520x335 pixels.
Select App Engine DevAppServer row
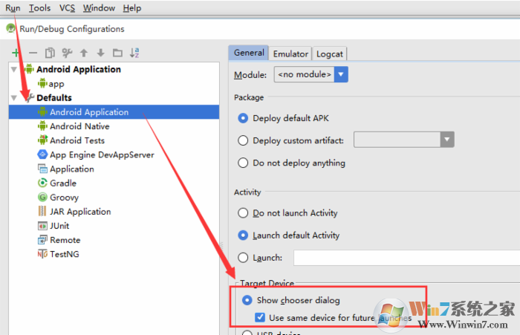(114, 155)
